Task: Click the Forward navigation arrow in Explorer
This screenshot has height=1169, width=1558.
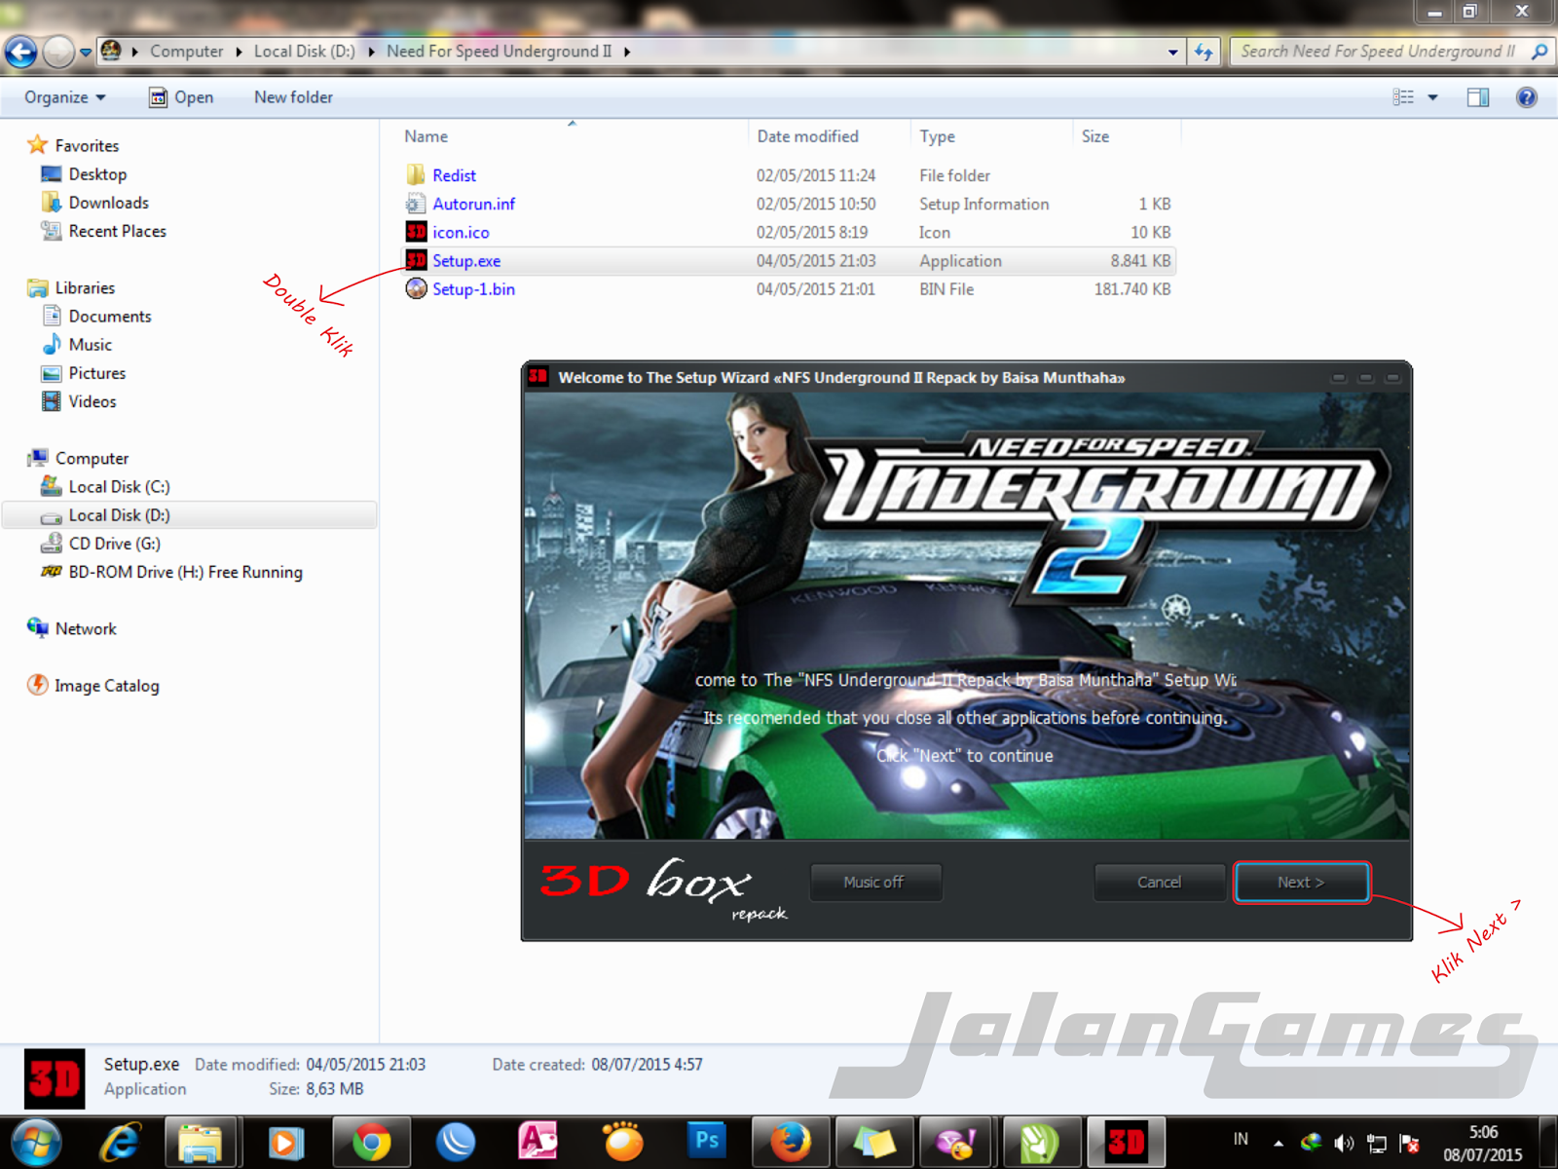Action: (58, 52)
